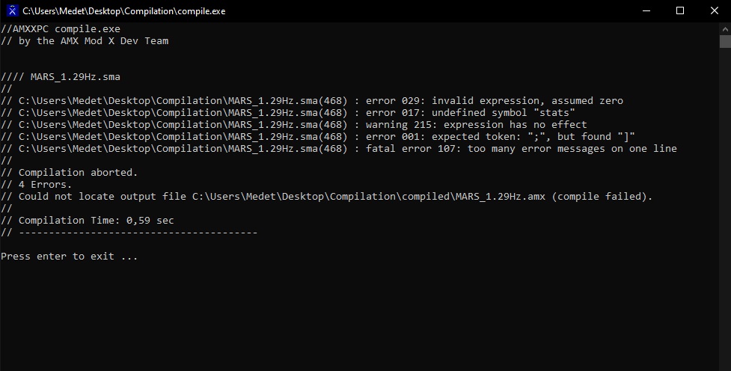731x371 pixels.
Task: Click the title bar path text
Action: [124, 11]
